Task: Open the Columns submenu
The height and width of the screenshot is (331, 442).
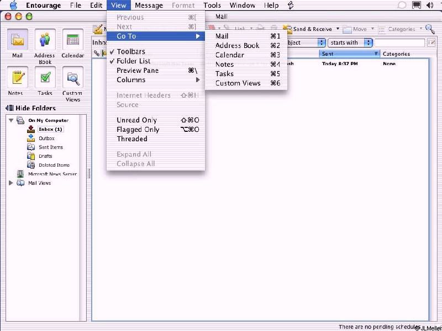Action: click(156, 79)
